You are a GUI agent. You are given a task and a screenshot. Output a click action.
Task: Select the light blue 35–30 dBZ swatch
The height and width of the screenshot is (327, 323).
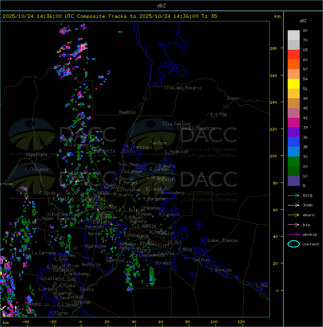(293, 151)
